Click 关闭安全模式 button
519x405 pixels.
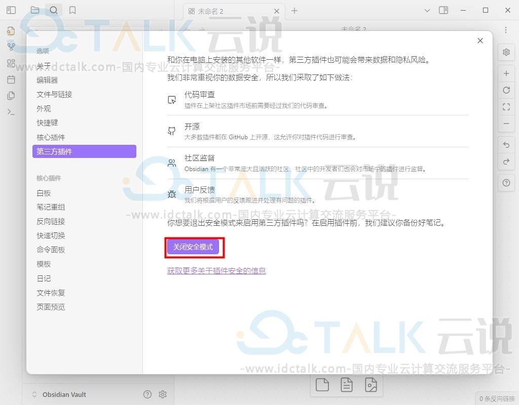coord(193,247)
